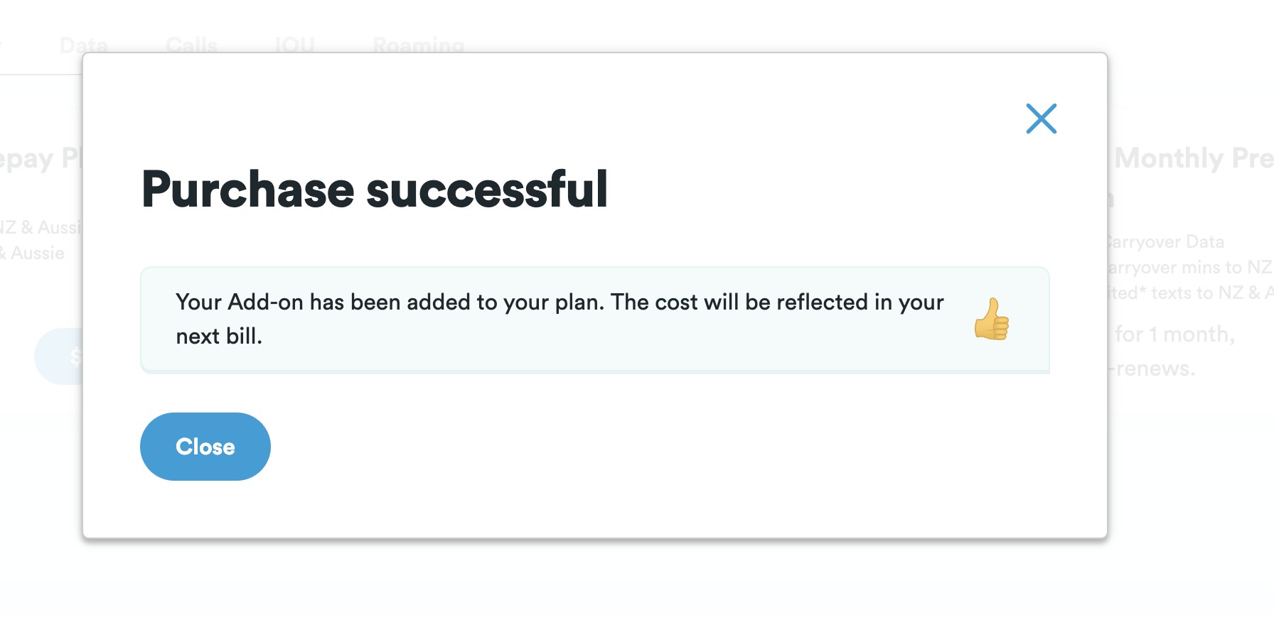The width and height of the screenshot is (1274, 622).
Task: Open the Calls tab behind the dialog
Action: pyautogui.click(x=191, y=45)
